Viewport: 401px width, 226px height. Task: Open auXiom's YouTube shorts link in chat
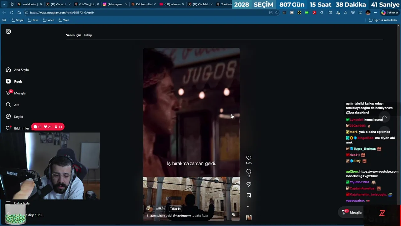(372, 174)
